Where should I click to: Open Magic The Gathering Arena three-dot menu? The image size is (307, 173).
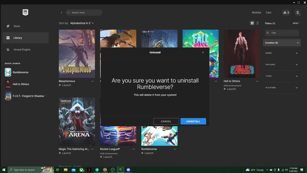(92, 149)
